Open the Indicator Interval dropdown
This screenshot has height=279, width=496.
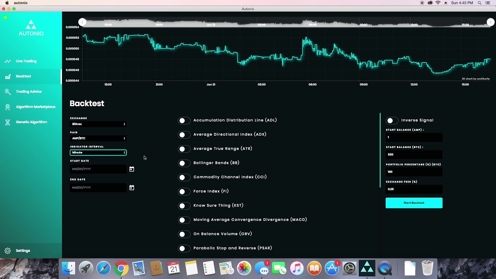98,153
